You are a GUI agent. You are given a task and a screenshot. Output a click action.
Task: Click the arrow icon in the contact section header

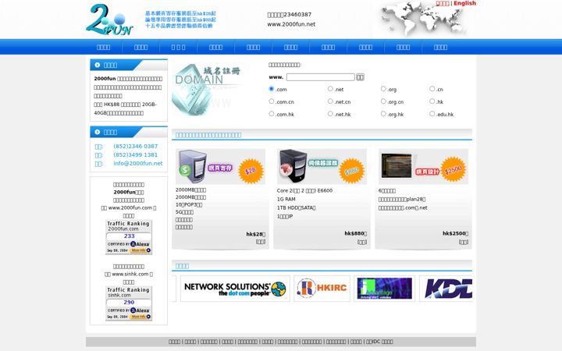pyautogui.click(x=97, y=132)
